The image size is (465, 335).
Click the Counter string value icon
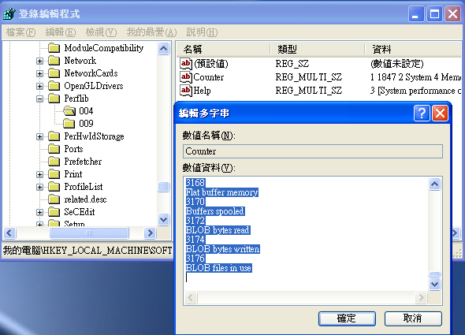coord(186,77)
